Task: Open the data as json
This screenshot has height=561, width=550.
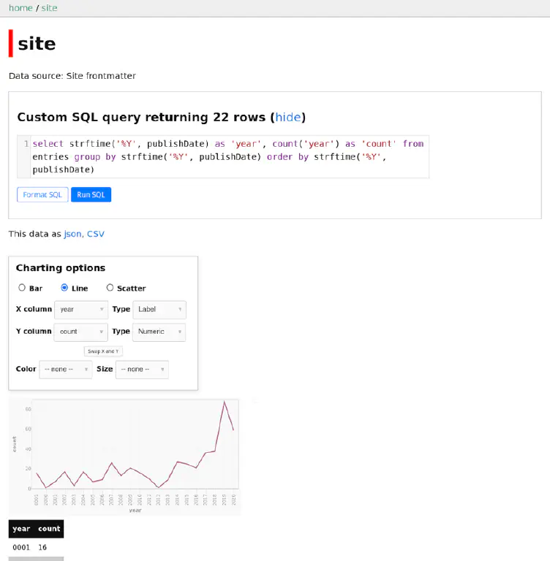Action: pyautogui.click(x=72, y=234)
